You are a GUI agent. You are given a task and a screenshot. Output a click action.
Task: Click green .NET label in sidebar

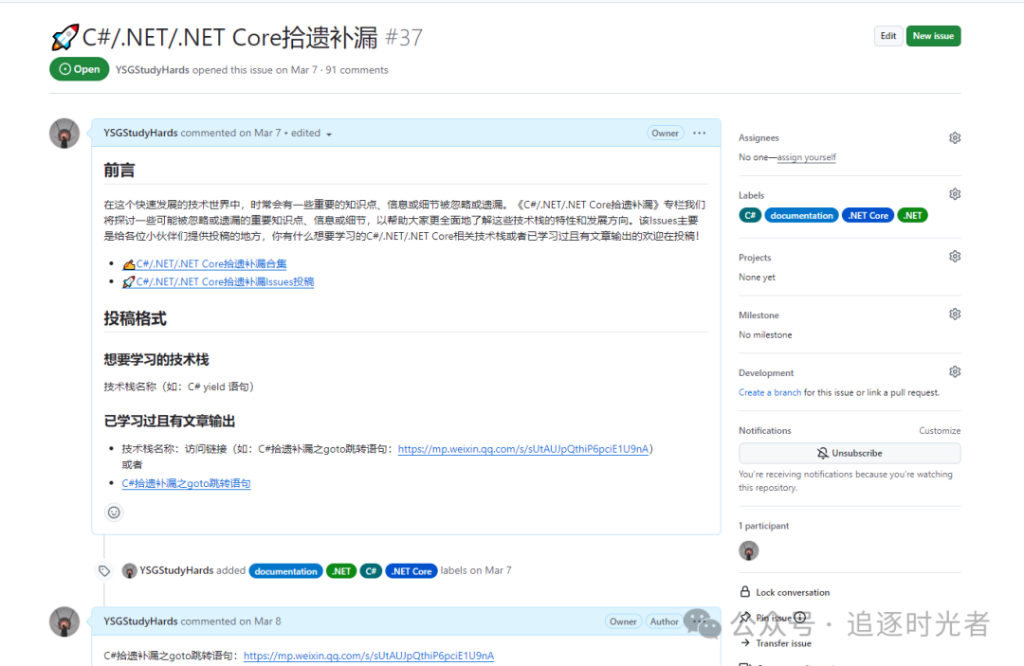[x=912, y=215]
